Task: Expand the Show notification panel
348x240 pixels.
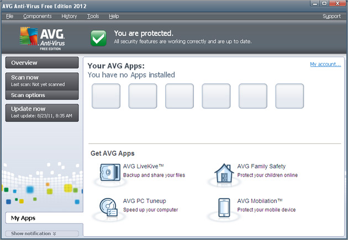Action: 42,233
